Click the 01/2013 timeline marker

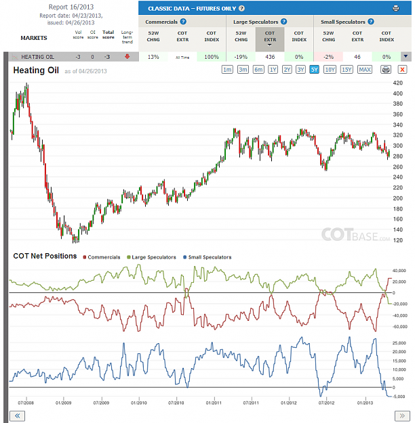coord(365,403)
